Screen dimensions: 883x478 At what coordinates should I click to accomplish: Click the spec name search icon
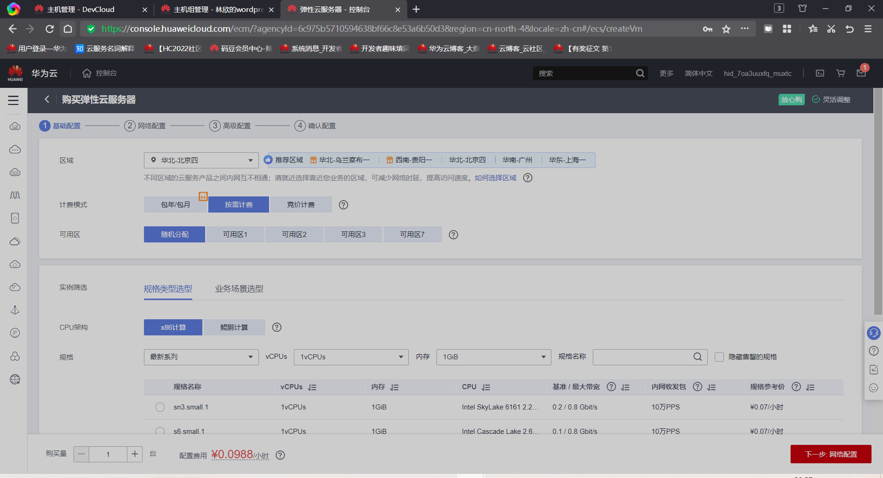(x=698, y=357)
